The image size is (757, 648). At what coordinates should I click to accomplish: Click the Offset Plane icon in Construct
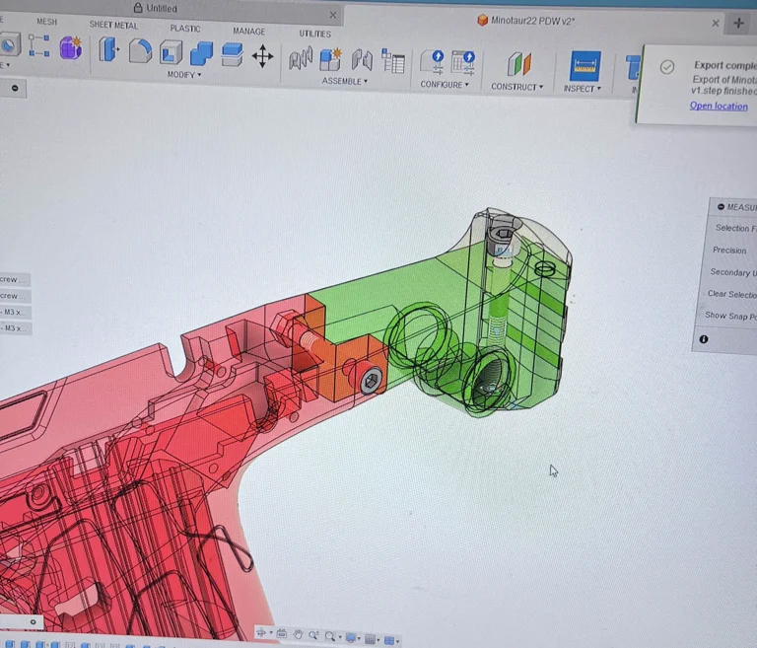tap(518, 64)
